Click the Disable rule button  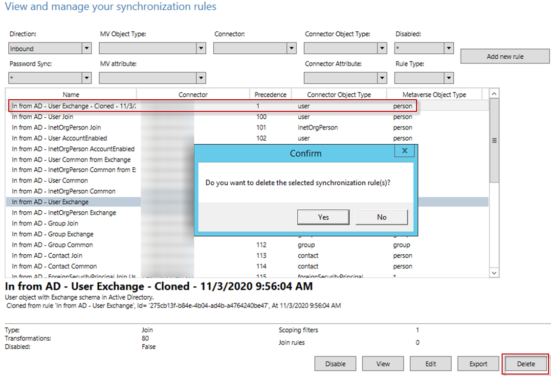coord(335,363)
